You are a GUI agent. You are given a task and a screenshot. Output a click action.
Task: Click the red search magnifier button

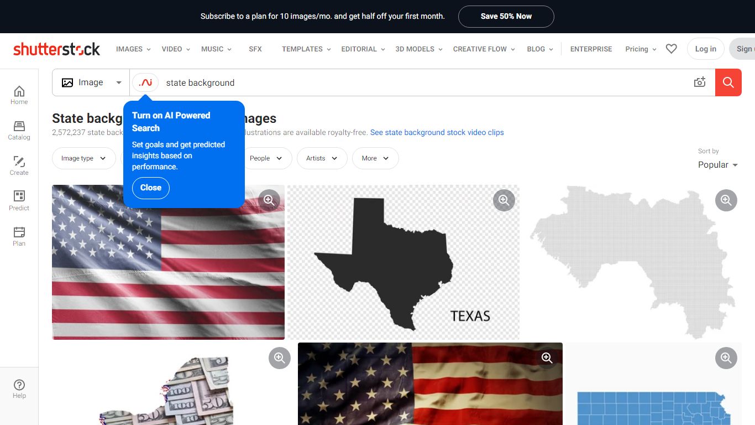728,82
